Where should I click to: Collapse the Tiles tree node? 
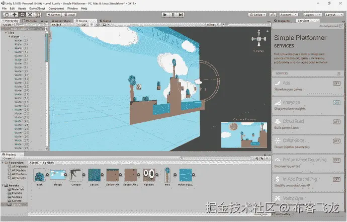(6, 33)
